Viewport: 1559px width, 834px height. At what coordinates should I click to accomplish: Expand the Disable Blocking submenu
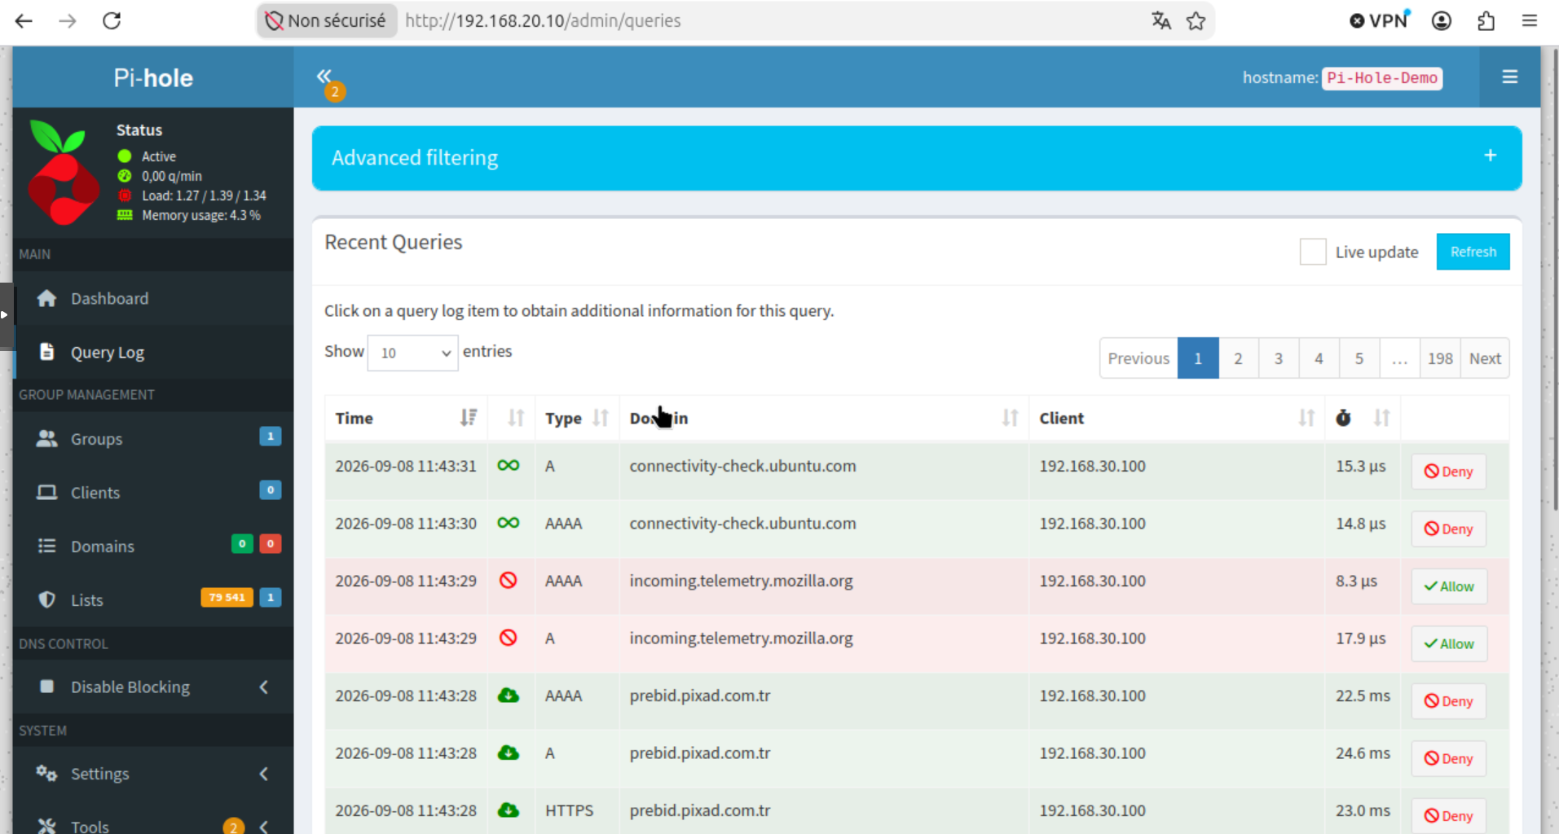[x=153, y=687]
